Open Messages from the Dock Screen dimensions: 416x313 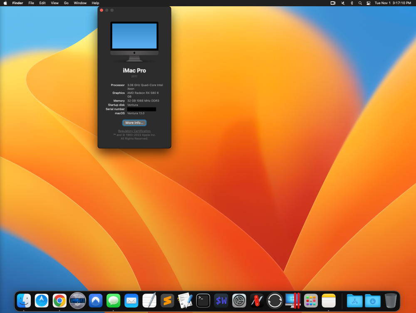click(113, 301)
